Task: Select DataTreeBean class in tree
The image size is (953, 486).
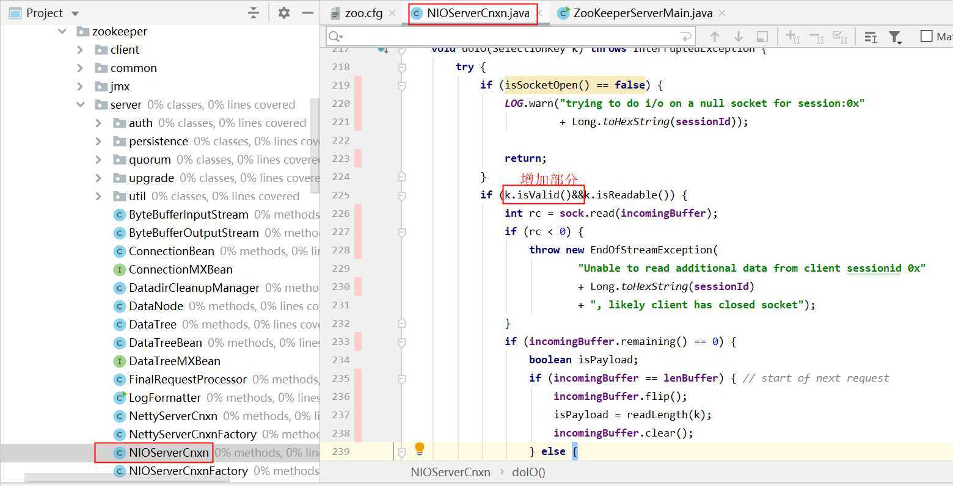Action: coord(165,343)
